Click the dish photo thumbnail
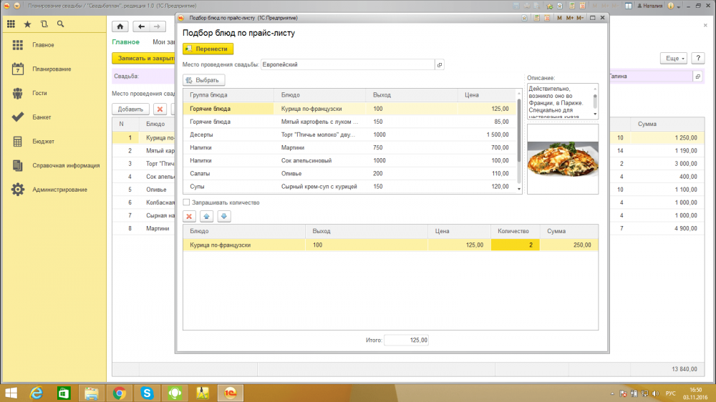 pos(563,159)
